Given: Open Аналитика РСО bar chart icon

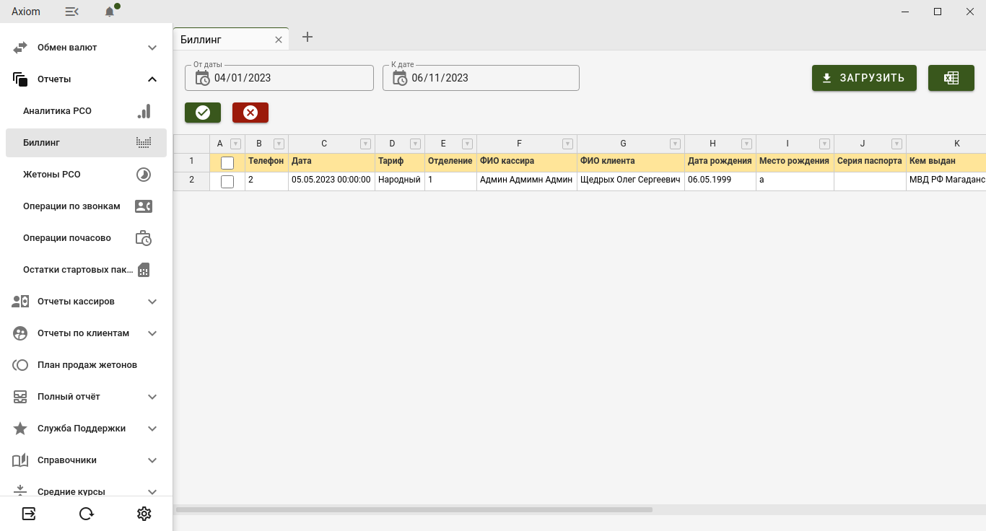Looking at the screenshot, I should (x=144, y=111).
